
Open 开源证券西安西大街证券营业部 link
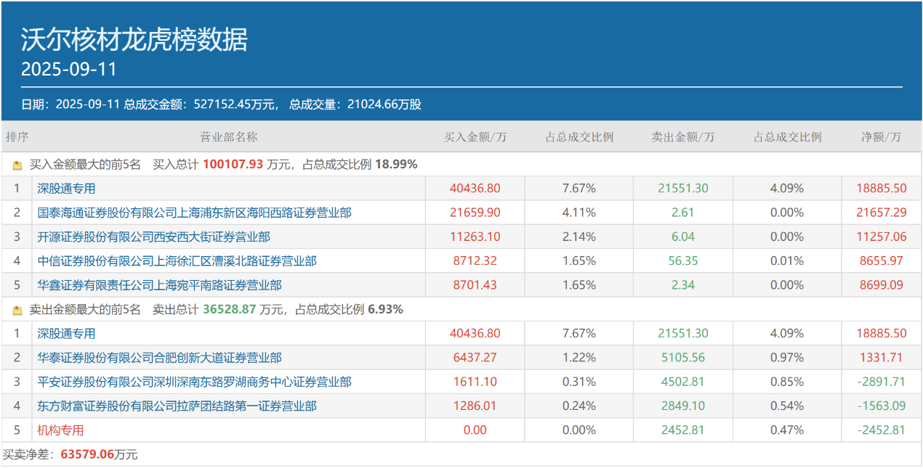[x=153, y=237]
